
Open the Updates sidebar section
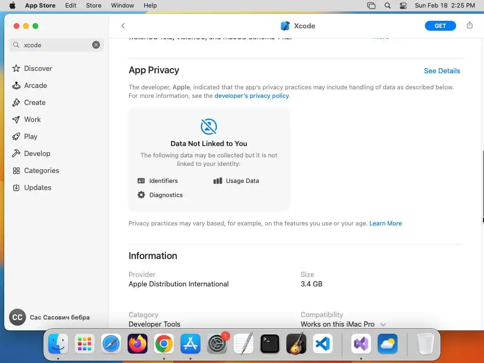32,187
